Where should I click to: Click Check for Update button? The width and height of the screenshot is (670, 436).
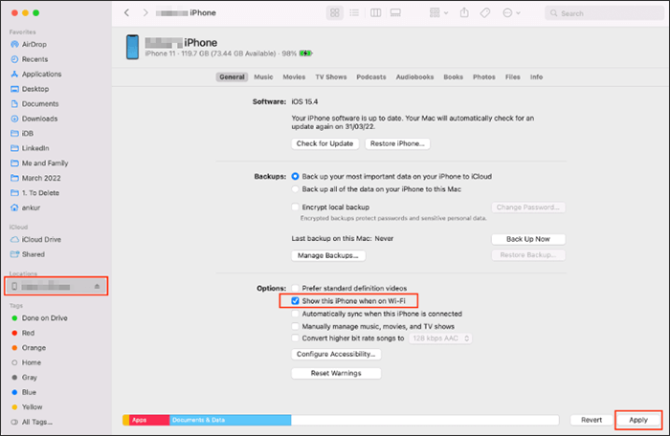[324, 143]
